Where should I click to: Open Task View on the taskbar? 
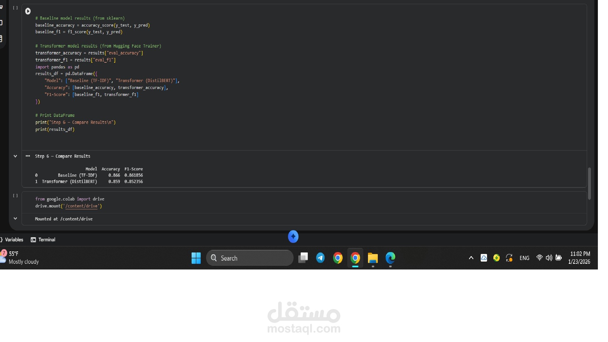(303, 258)
